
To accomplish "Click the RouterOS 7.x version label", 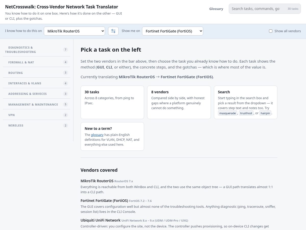I will coord(124,181).
